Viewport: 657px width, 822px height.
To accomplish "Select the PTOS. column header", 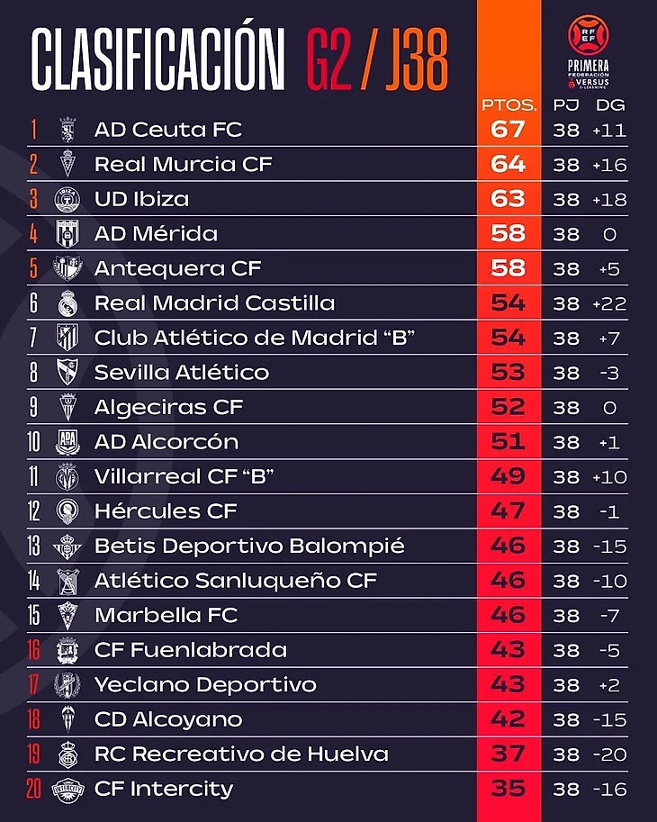I will pyautogui.click(x=509, y=104).
